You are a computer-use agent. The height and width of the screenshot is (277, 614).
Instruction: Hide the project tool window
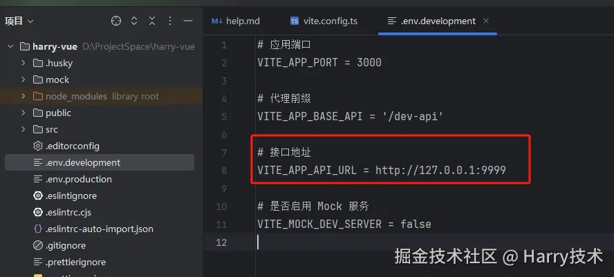pos(188,21)
